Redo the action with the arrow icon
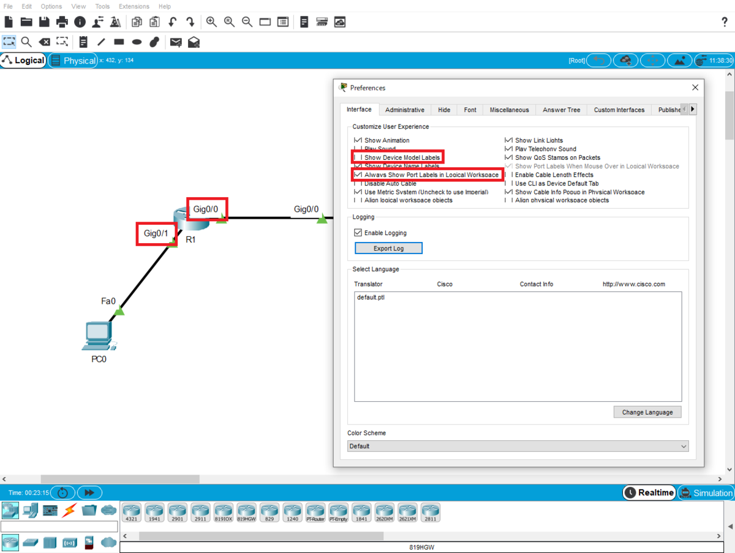This screenshot has width=735, height=553. point(190,22)
